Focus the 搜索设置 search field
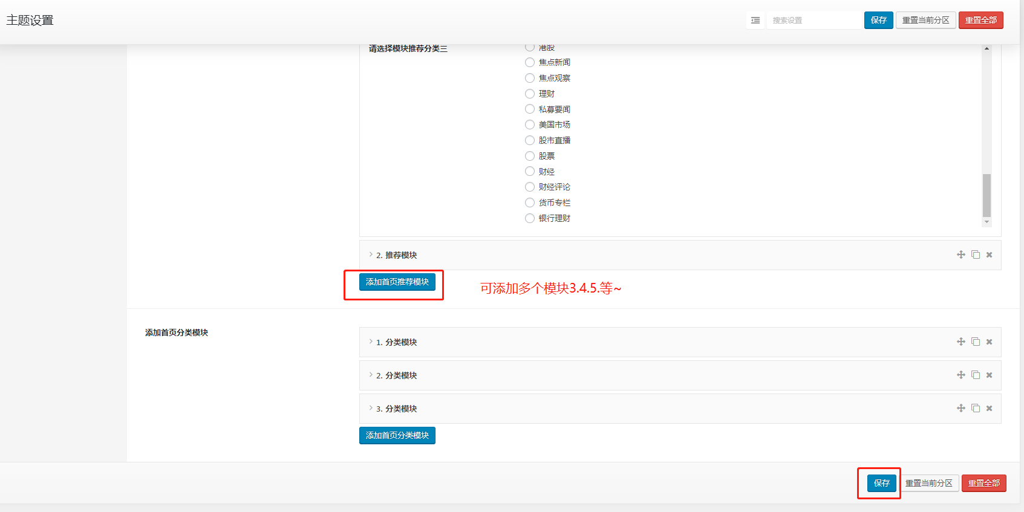Image resolution: width=1024 pixels, height=512 pixels. 814,20
